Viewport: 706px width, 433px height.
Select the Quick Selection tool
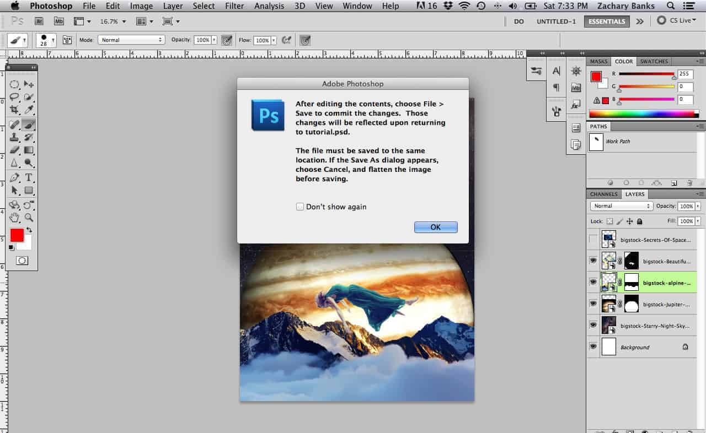(x=29, y=97)
